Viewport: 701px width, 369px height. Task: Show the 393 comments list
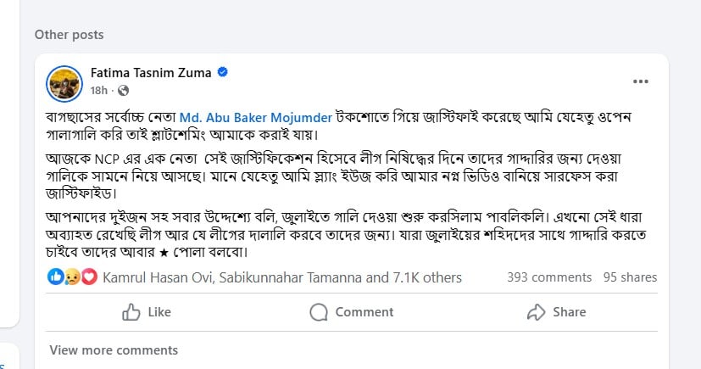(x=549, y=277)
